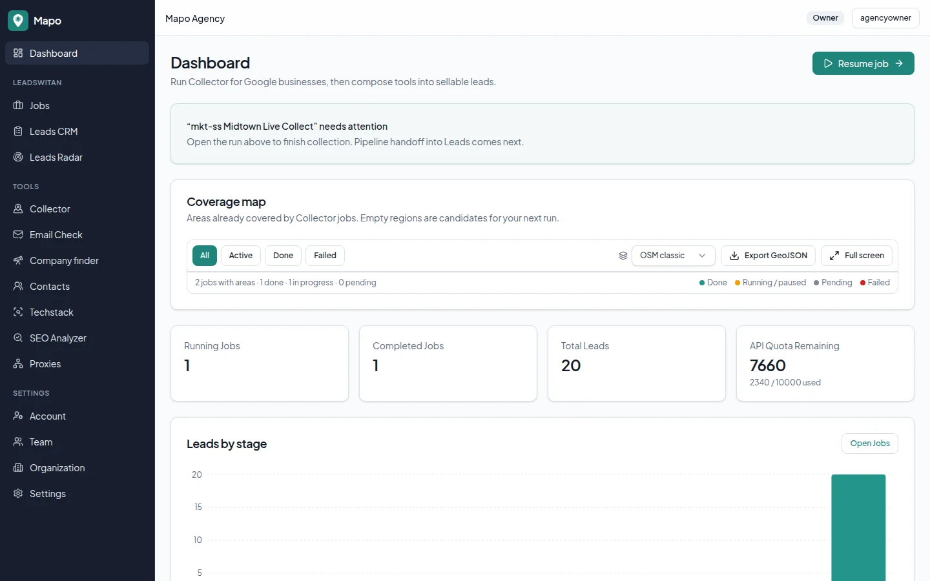The image size is (930, 581).
Task: Click the Email Check envelope icon
Action: click(x=18, y=234)
